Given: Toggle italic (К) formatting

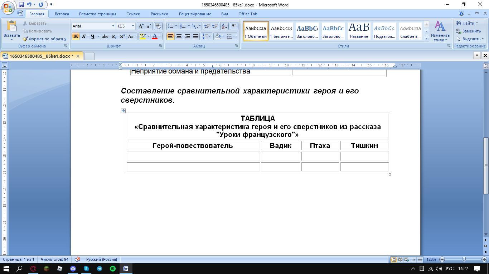Looking at the screenshot, I should point(84,36).
